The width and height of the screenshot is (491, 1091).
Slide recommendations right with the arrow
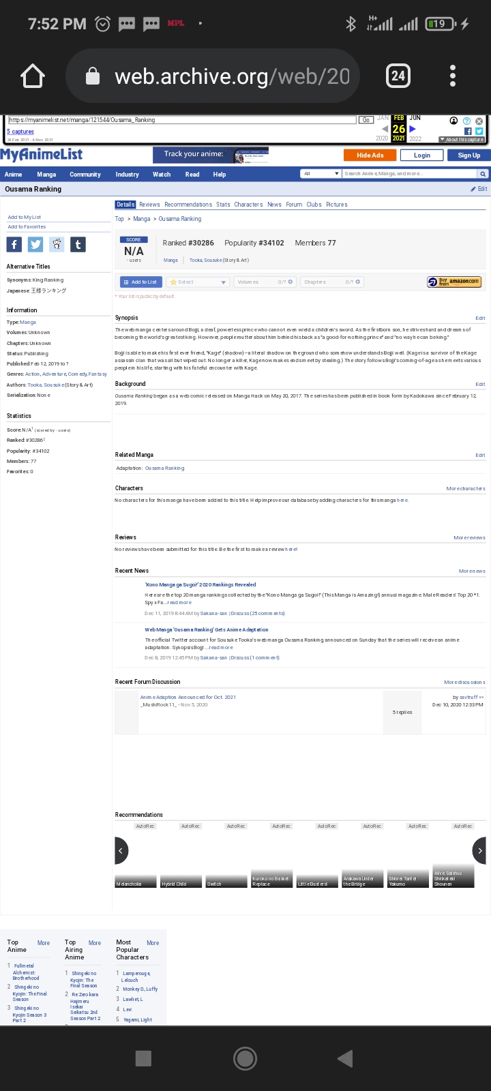[x=479, y=850]
